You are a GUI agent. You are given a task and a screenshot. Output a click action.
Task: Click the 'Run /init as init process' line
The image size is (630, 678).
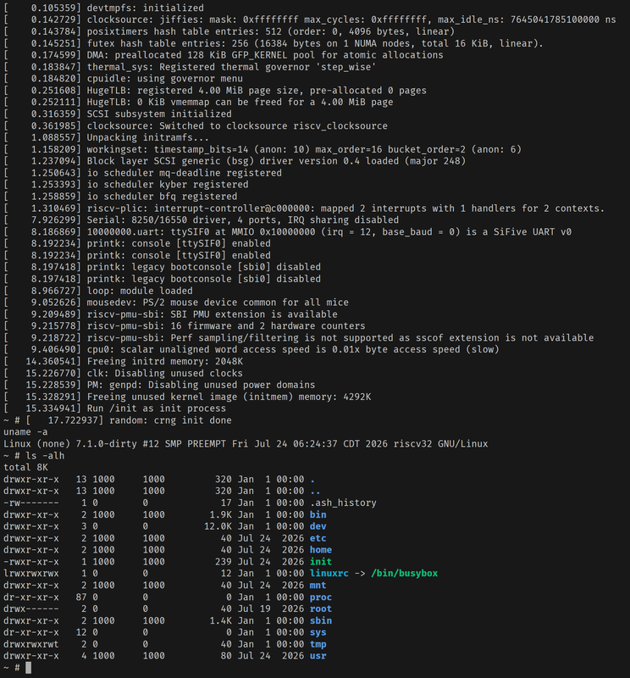(157, 408)
